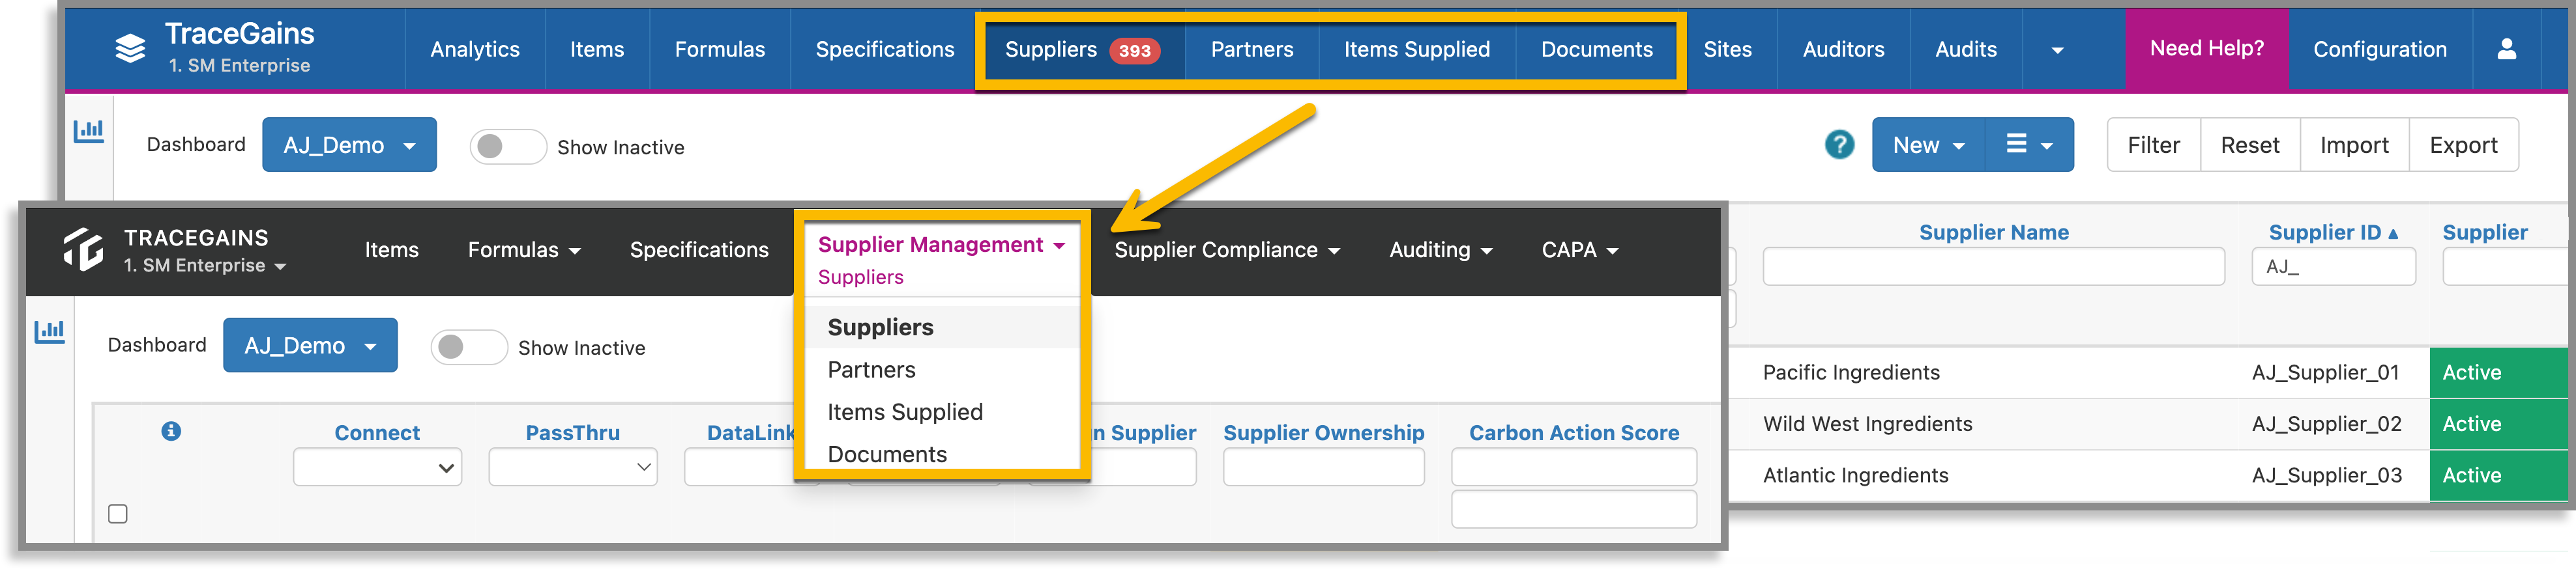Open Formulas in the blue header

coord(720,50)
